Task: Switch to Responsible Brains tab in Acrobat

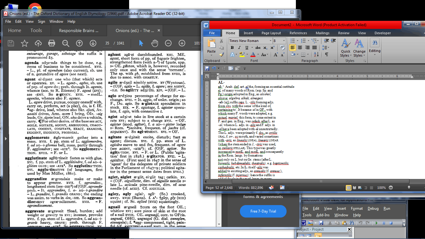Action: (x=79, y=30)
